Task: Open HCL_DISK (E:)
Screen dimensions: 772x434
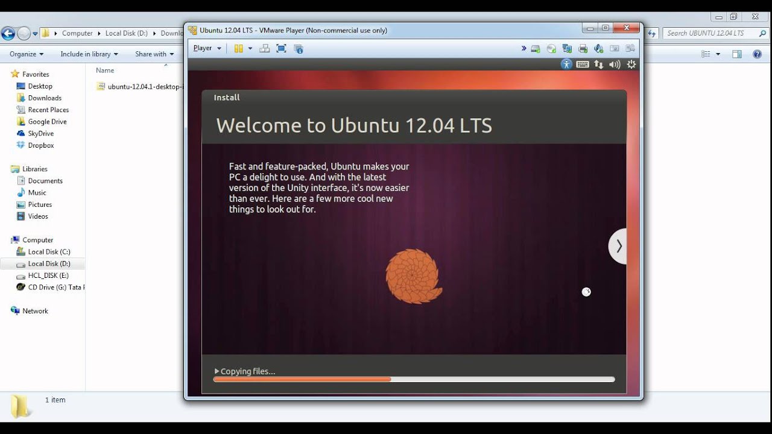Action: point(48,275)
